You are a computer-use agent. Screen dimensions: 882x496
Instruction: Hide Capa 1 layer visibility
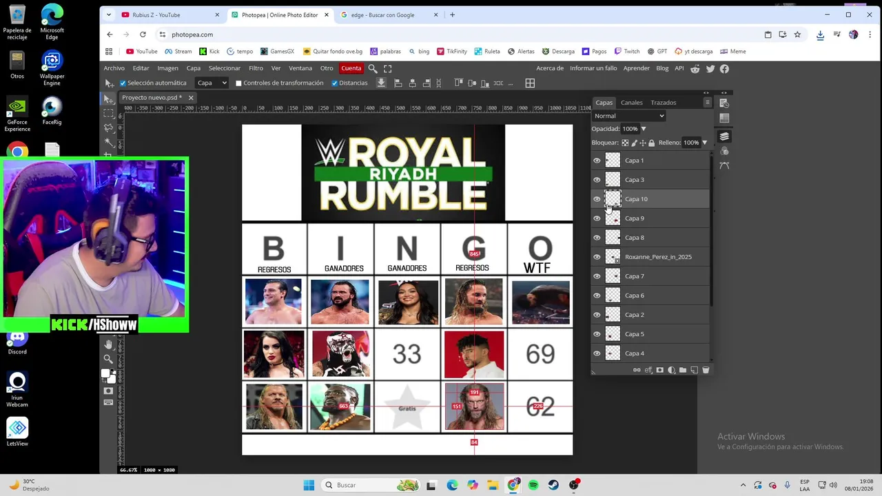pyautogui.click(x=597, y=161)
